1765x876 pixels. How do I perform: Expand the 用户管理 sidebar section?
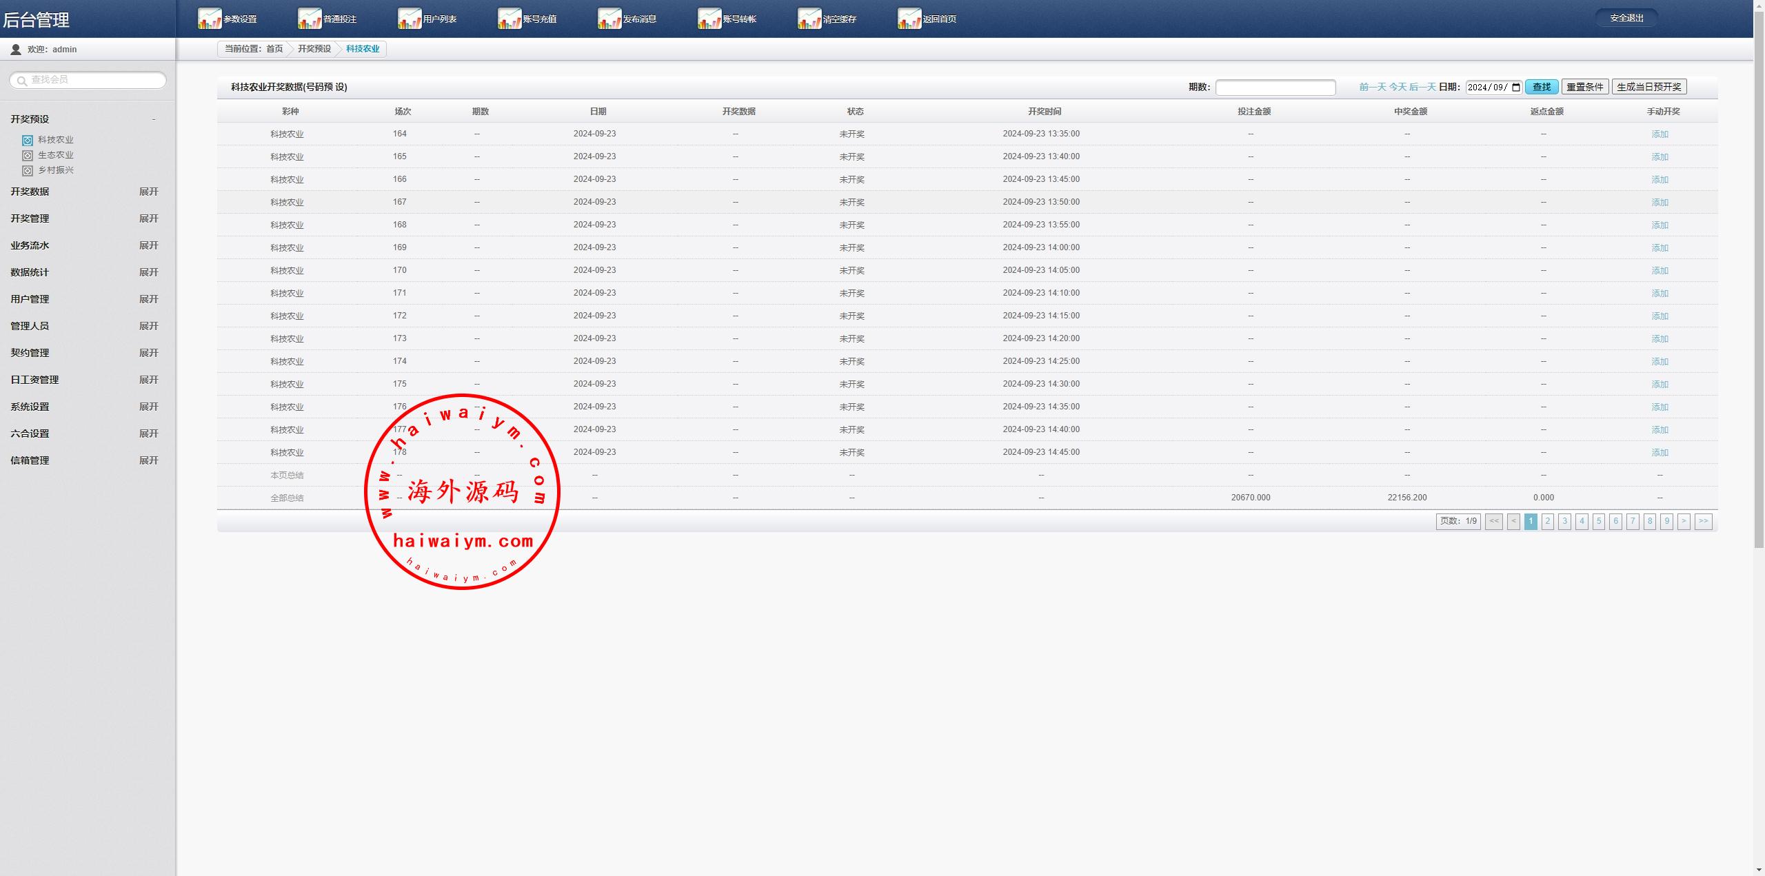(148, 299)
